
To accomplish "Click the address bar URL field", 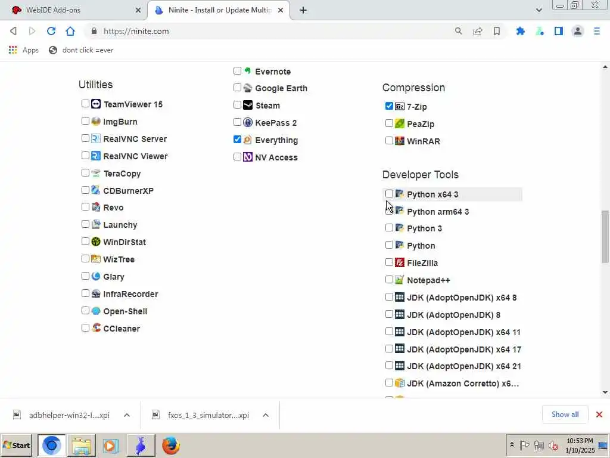I will 272,31.
